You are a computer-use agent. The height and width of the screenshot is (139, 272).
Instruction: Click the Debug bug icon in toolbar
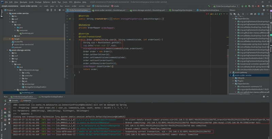[x=246, y=6]
